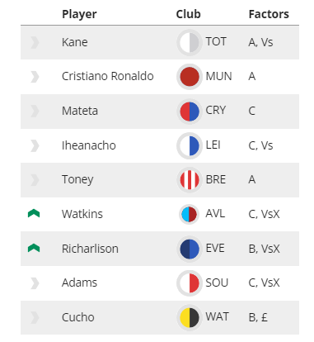Expand chevron next to Cristiano Ronaldo

[x=35, y=77]
